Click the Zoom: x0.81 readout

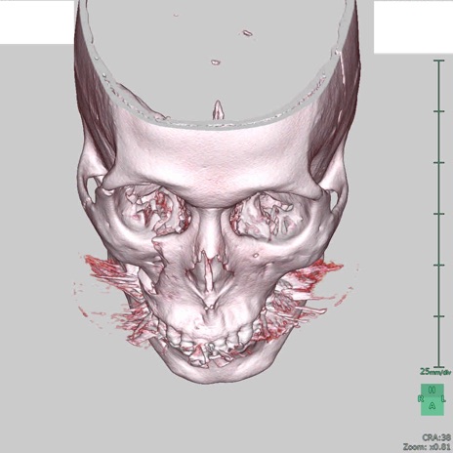pos(427,447)
